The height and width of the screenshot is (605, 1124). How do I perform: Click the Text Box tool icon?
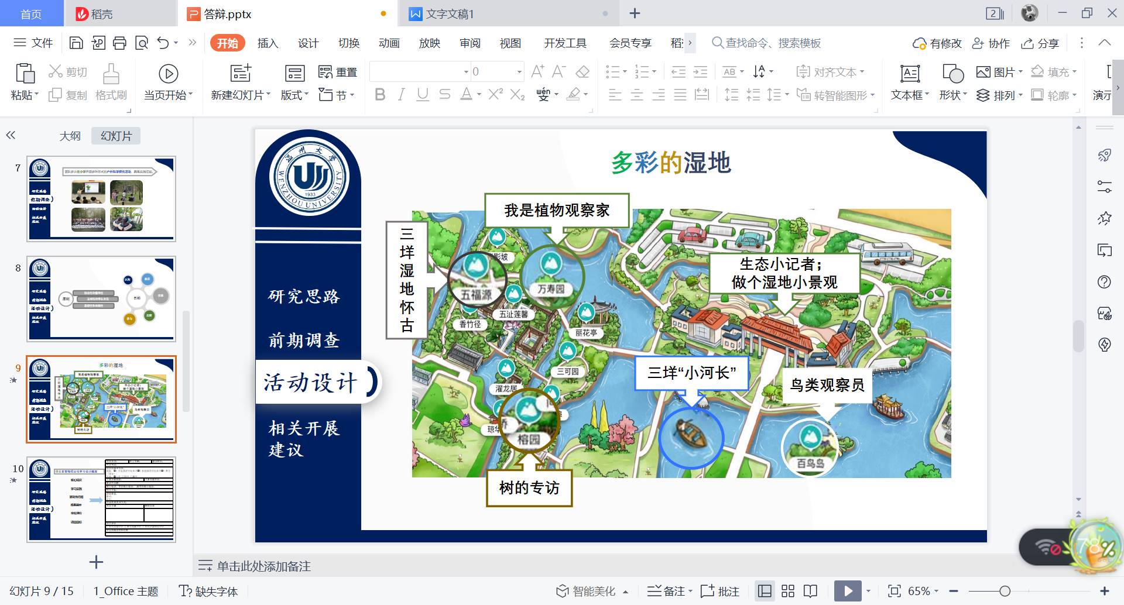(909, 74)
